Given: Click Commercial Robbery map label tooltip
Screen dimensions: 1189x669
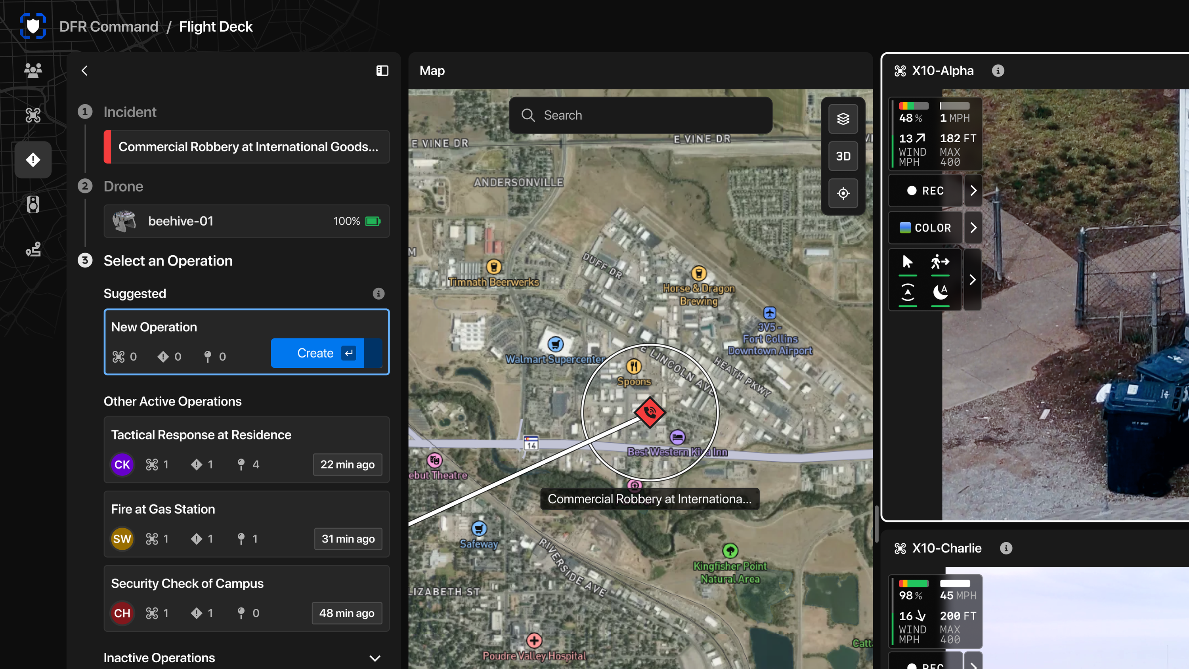Looking at the screenshot, I should pos(650,499).
